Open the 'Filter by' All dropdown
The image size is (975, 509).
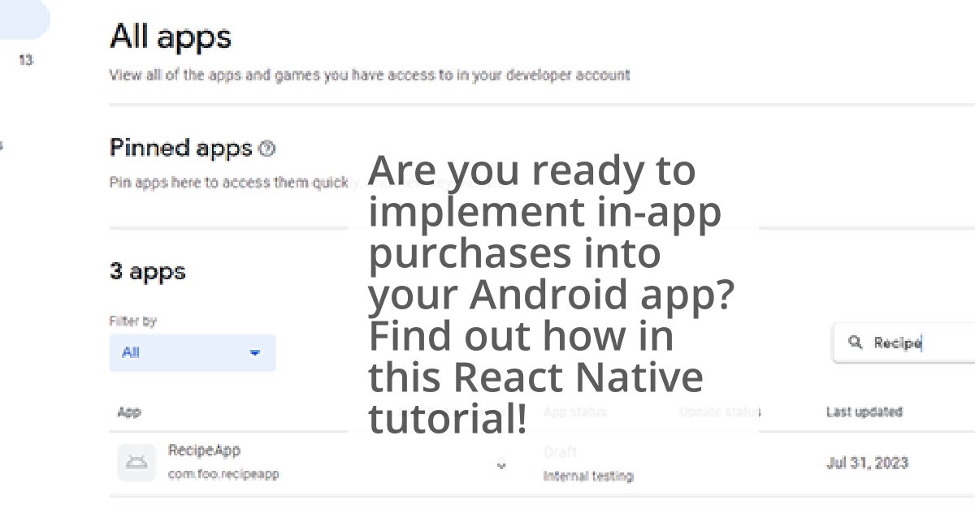coord(192,353)
